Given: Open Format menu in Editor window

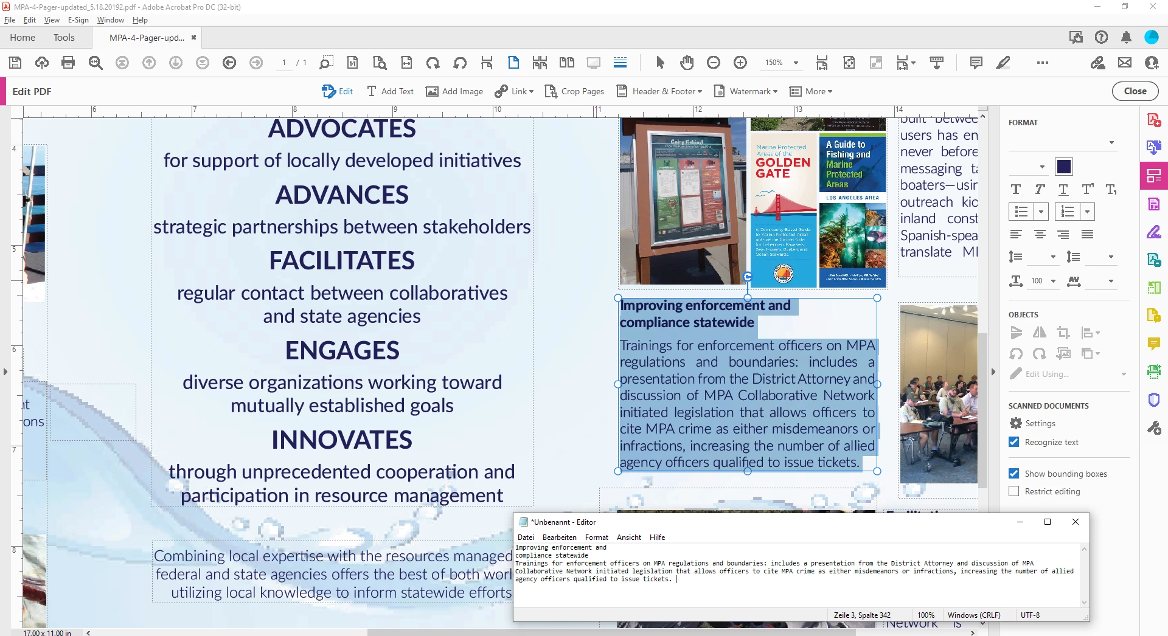Looking at the screenshot, I should pos(596,537).
